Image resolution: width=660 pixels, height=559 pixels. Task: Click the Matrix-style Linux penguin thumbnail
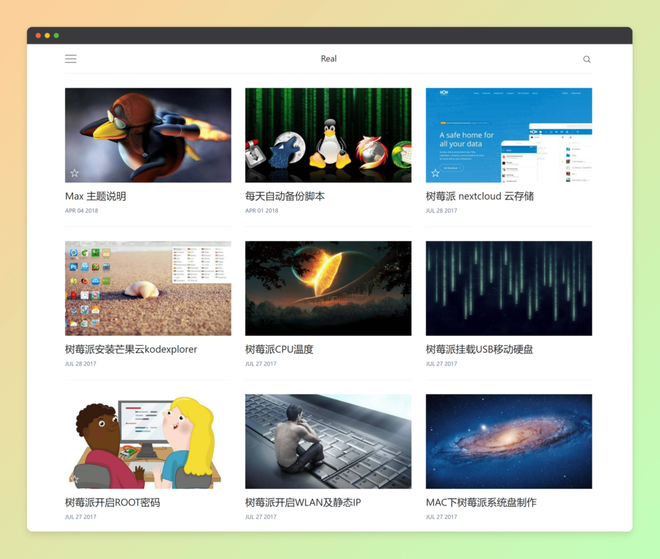point(328,135)
